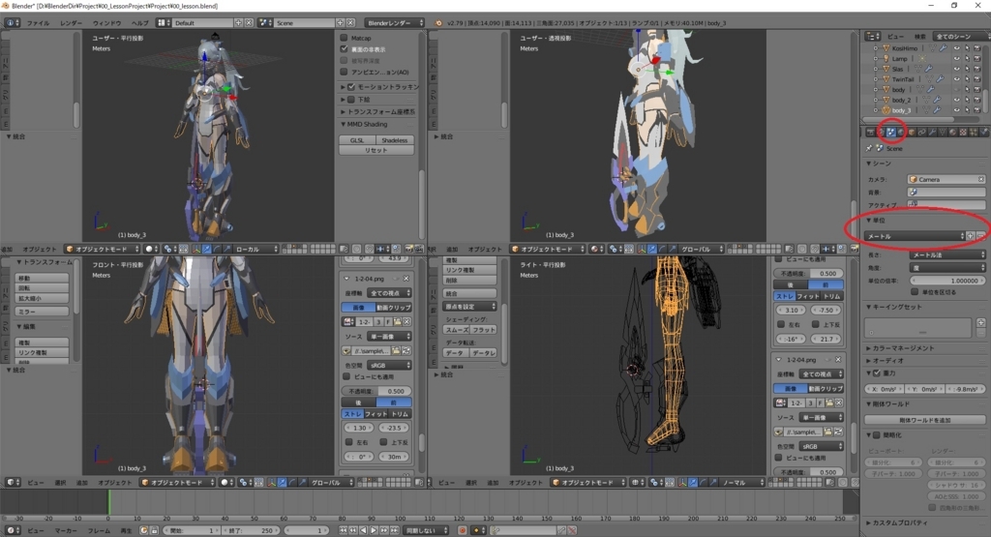Viewport: 991px width, 537px height.
Task: Jump to the first frame in timeline
Action: (x=344, y=530)
